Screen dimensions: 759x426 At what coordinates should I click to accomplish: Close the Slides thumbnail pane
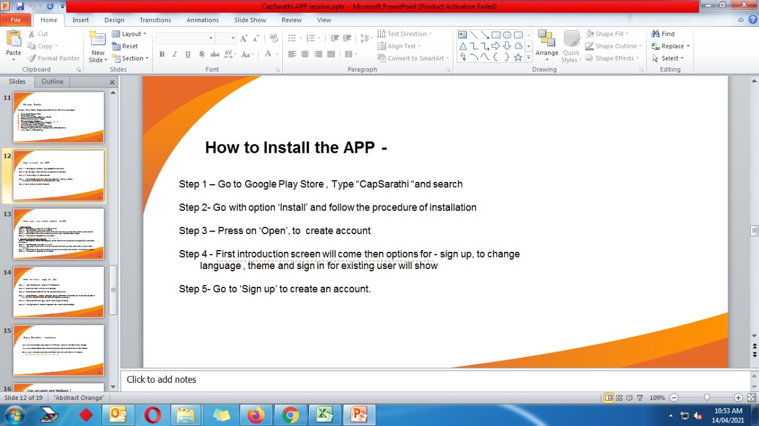click(112, 82)
